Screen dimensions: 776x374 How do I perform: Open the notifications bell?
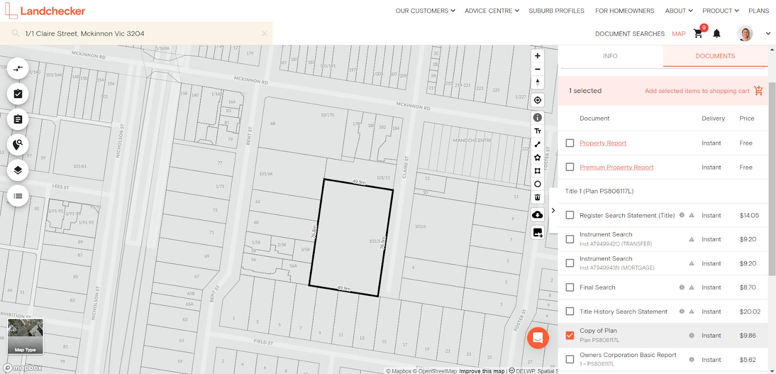click(717, 33)
